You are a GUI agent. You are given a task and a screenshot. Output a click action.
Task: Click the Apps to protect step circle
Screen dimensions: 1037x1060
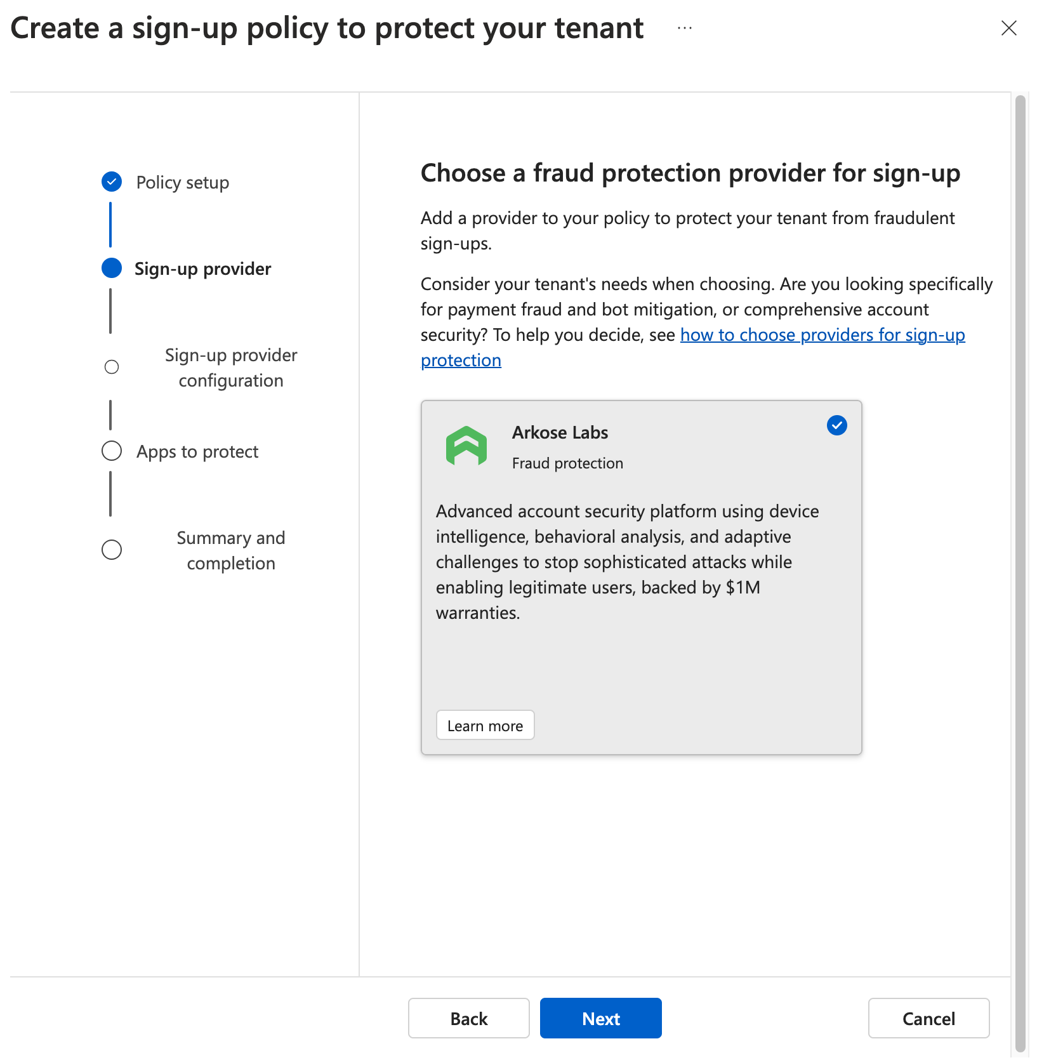click(x=112, y=451)
